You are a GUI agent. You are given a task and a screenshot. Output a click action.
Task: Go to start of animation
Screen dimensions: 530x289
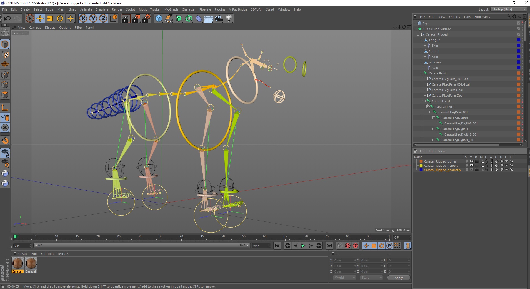(277, 246)
